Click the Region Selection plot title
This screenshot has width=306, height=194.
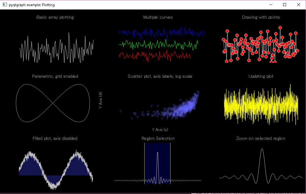coord(158,138)
